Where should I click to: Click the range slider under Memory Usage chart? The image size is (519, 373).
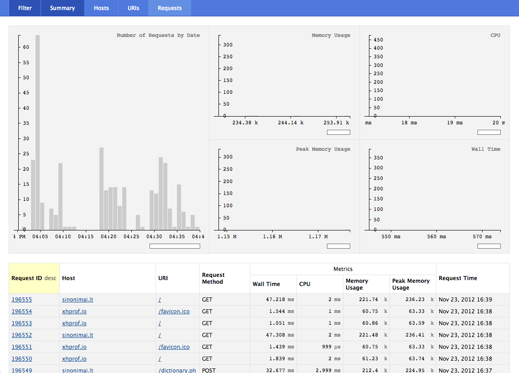coord(338,132)
